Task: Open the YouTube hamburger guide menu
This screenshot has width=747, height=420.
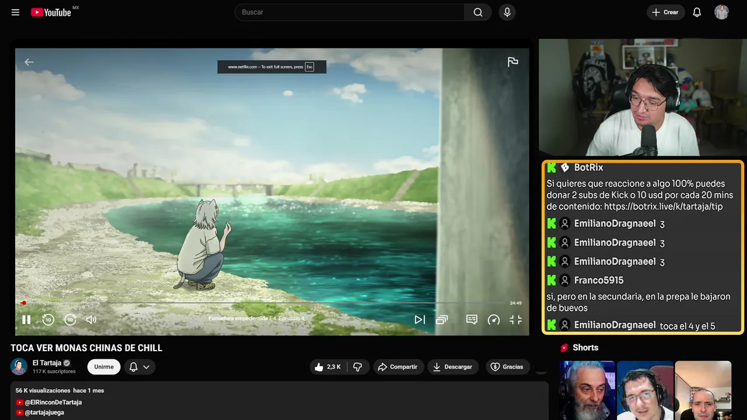Action: (x=16, y=12)
